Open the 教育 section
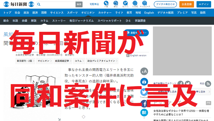214x121 pixels. click(129, 13)
